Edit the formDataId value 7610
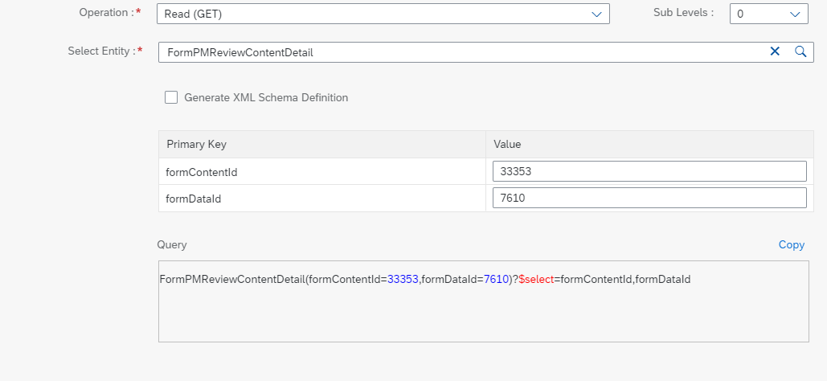Screen dimensions: 827x381 (649, 198)
